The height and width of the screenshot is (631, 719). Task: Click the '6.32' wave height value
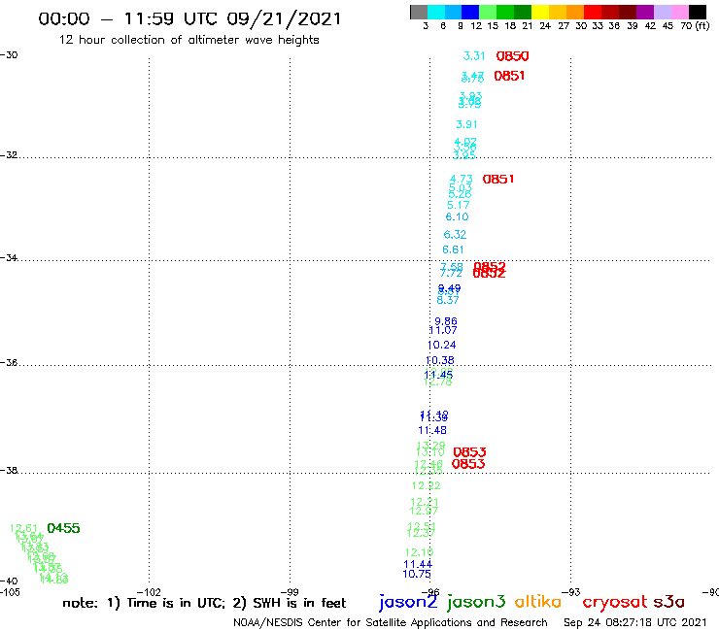[455, 235]
